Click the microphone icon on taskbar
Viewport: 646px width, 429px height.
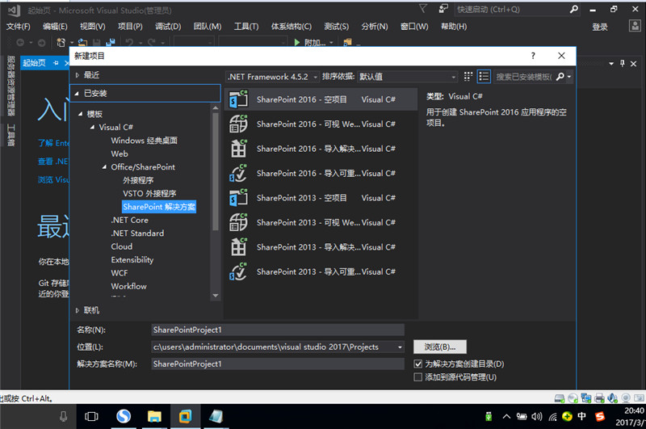pyautogui.click(x=63, y=416)
